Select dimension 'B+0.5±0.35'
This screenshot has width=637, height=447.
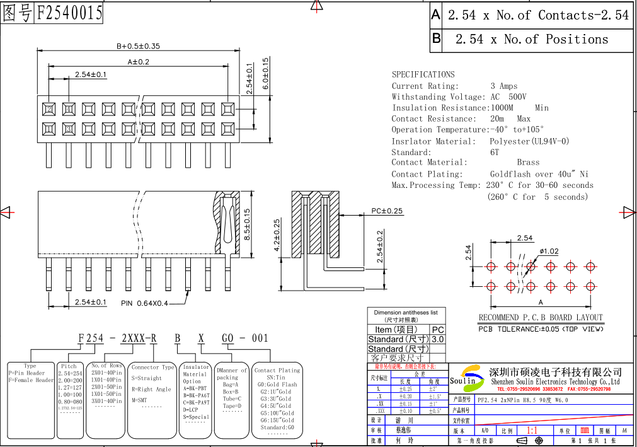[x=138, y=46]
